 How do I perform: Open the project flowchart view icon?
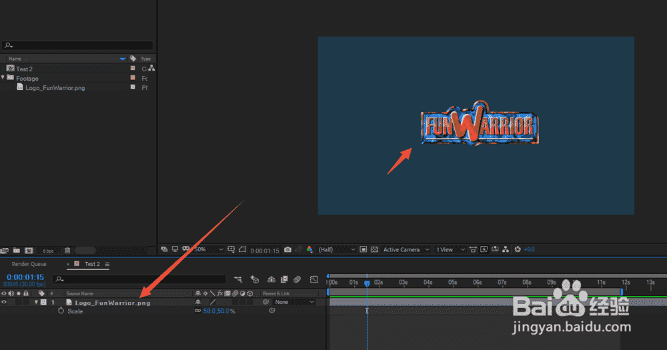(151, 68)
